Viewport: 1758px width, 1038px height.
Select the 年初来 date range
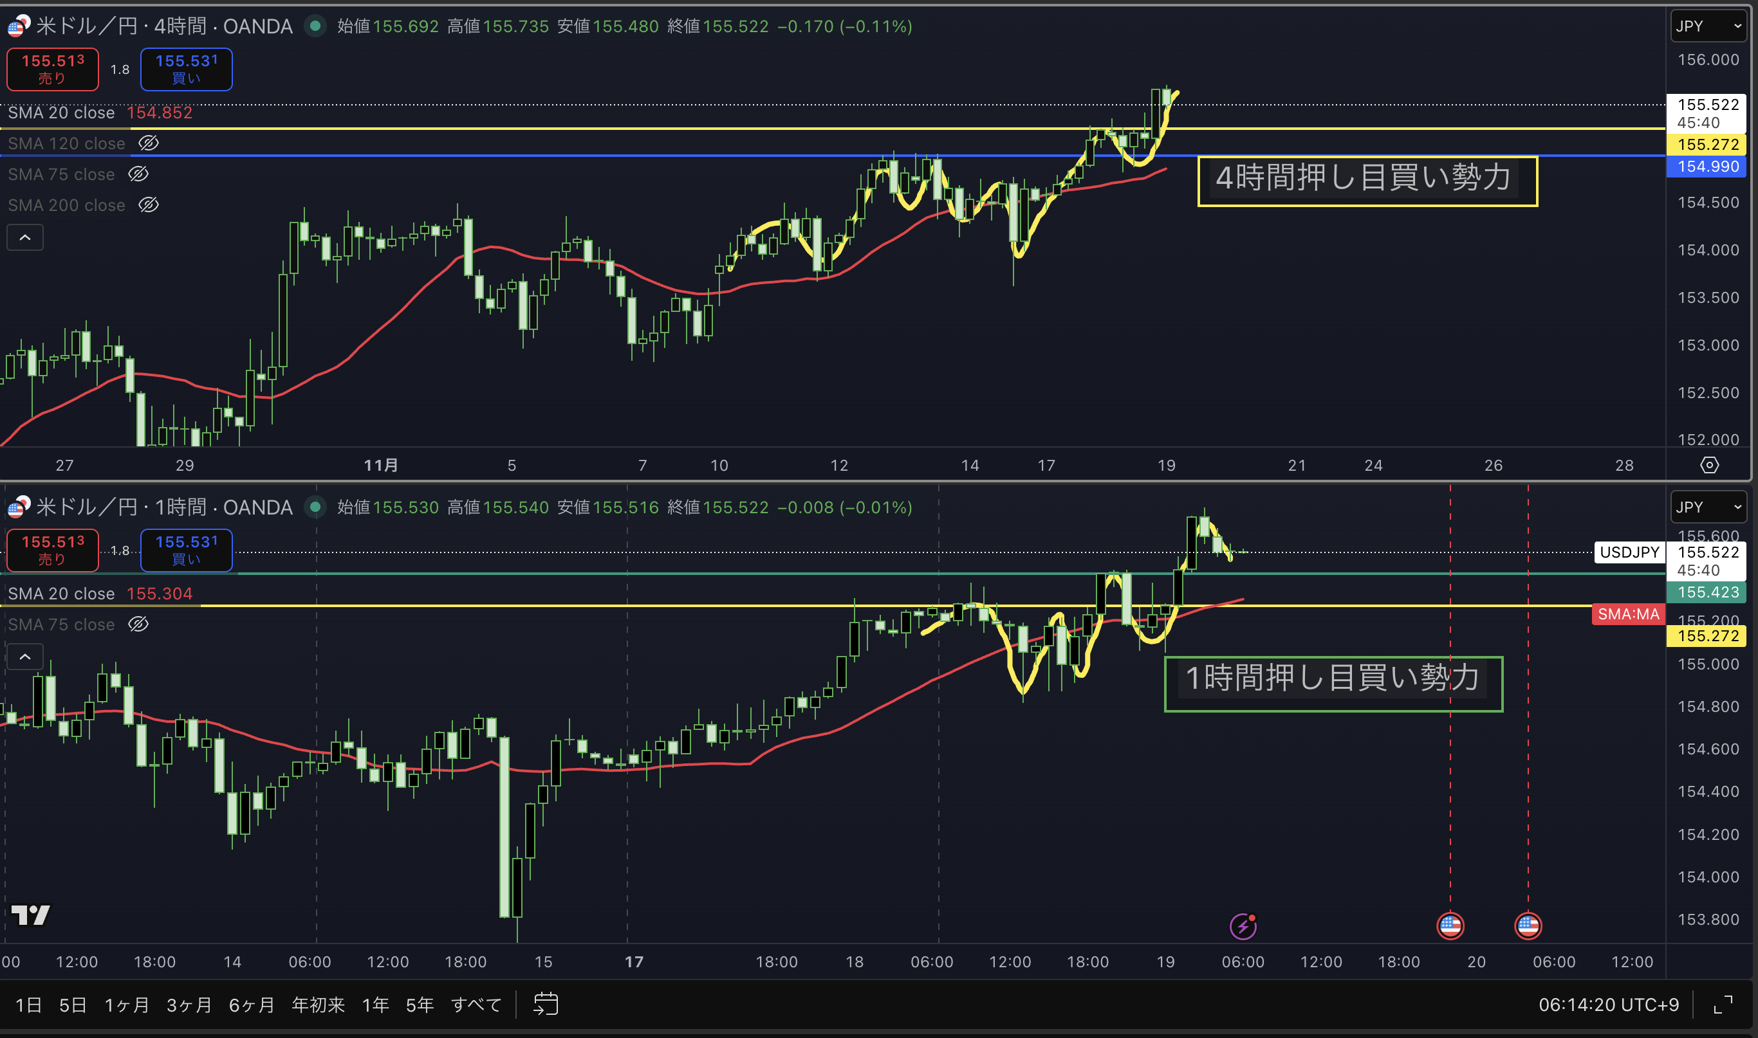318,1005
